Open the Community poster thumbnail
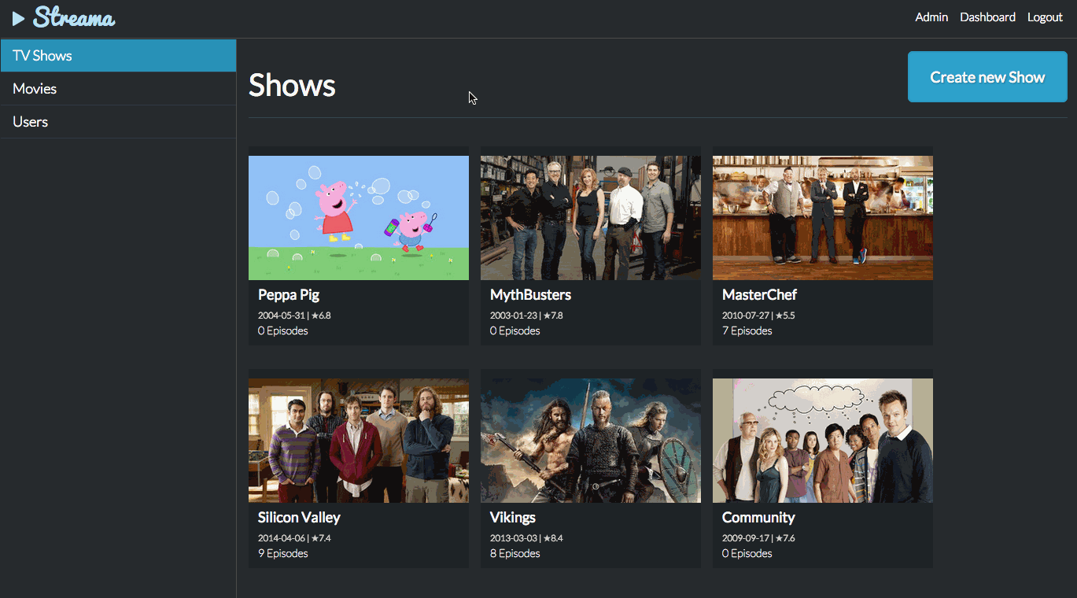Image resolution: width=1077 pixels, height=598 pixels. [x=823, y=441]
